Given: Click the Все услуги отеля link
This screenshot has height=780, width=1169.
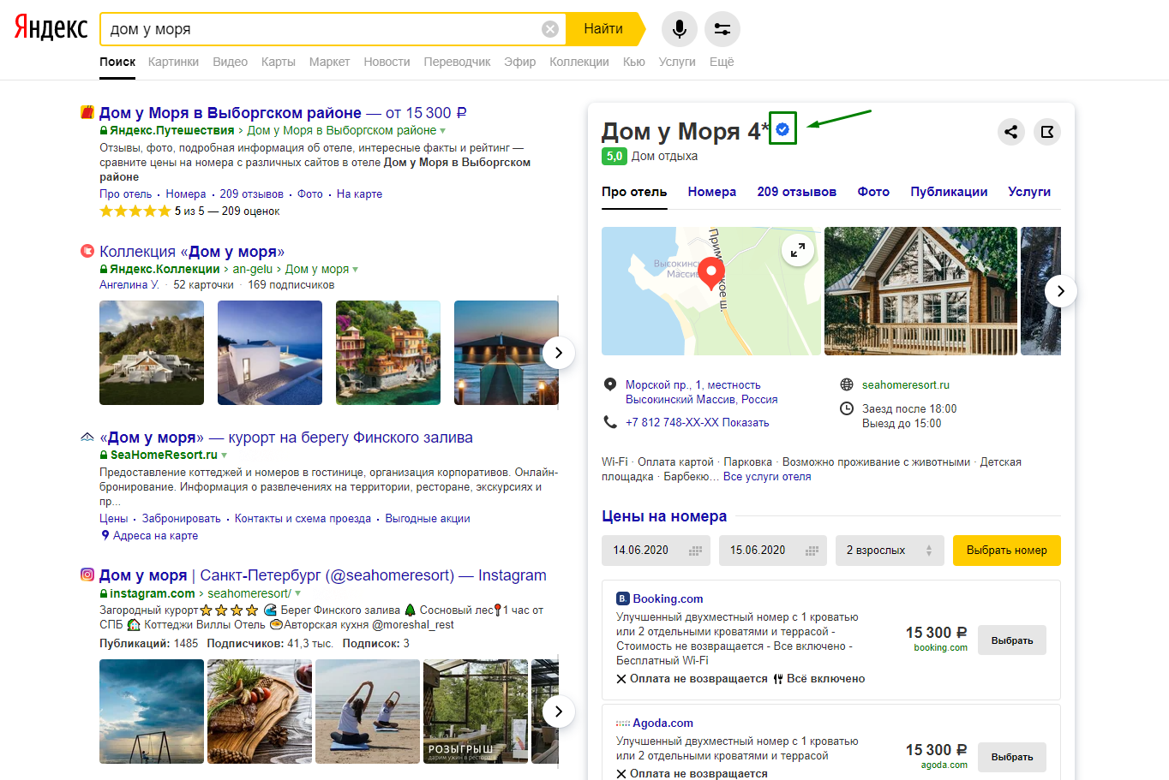Looking at the screenshot, I should (767, 477).
